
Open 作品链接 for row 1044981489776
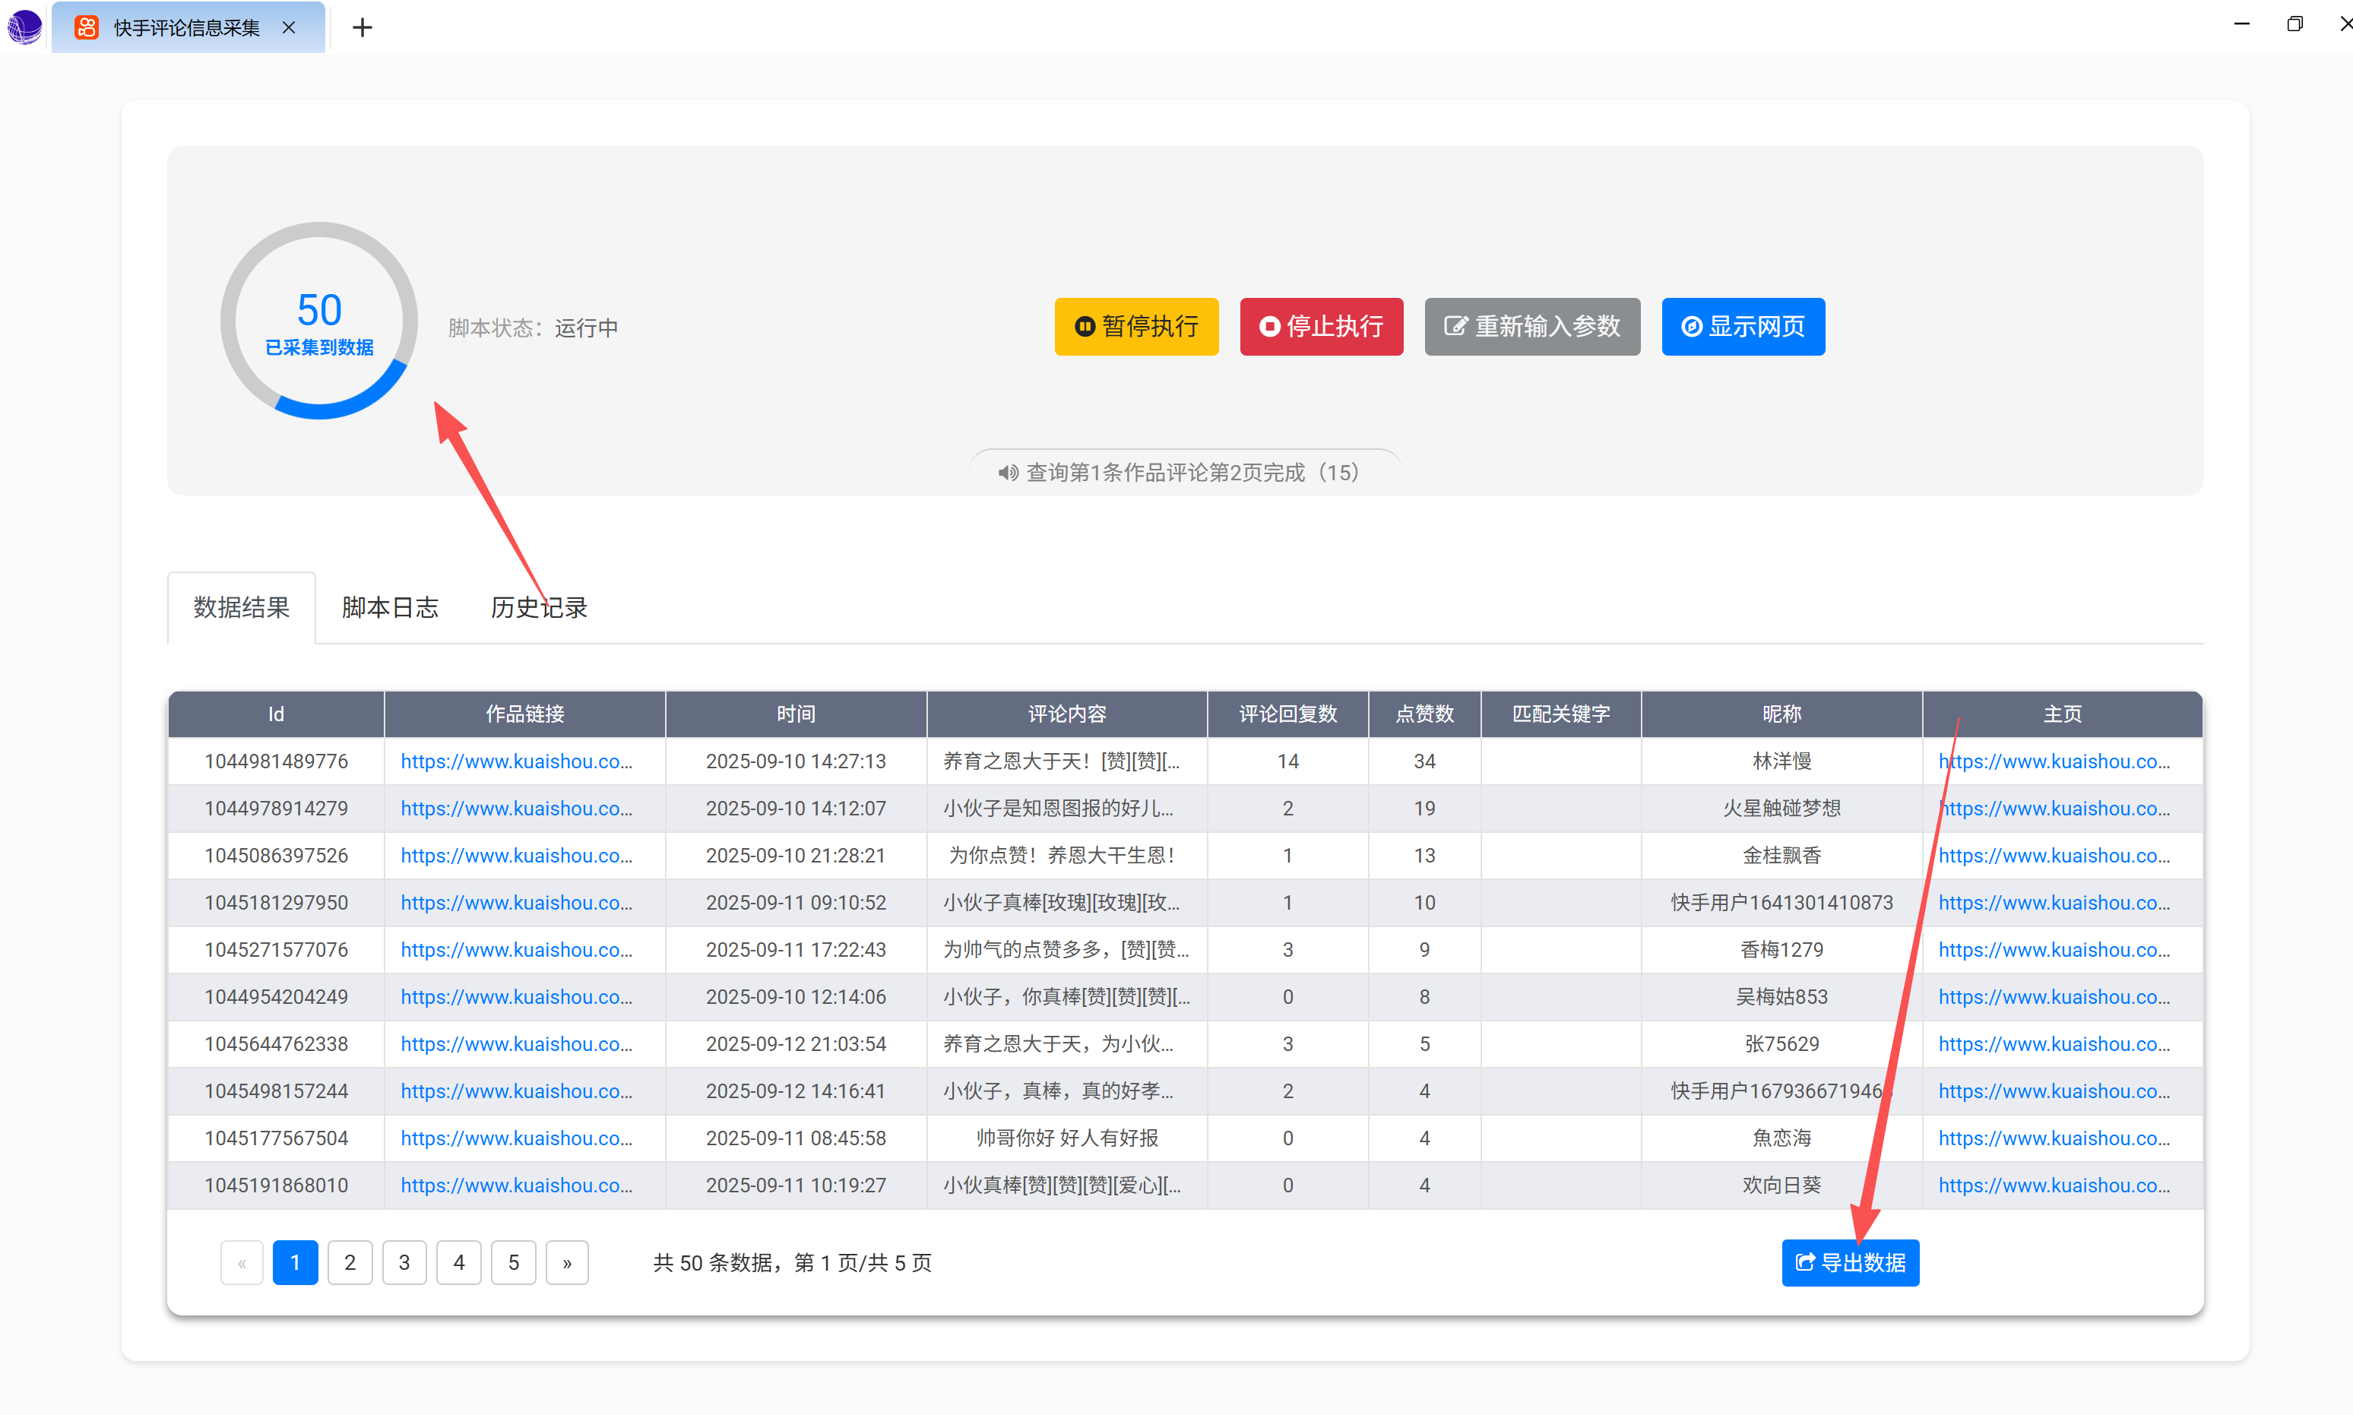[x=517, y=761]
